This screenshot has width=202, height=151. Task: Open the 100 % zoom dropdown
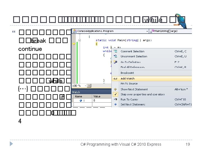[85, 86]
